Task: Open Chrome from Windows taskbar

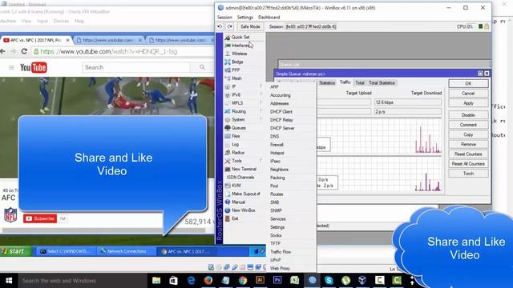Action: (243, 280)
